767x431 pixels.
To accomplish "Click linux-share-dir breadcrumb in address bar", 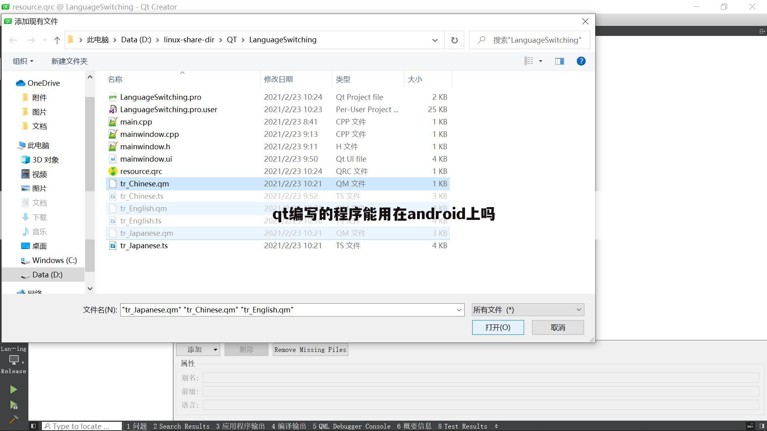I will 189,40.
